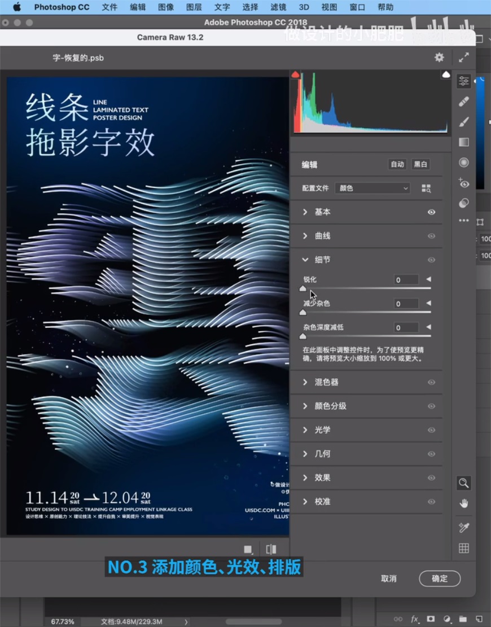Open the 窗口 menu
The image size is (491, 627).
357,7
